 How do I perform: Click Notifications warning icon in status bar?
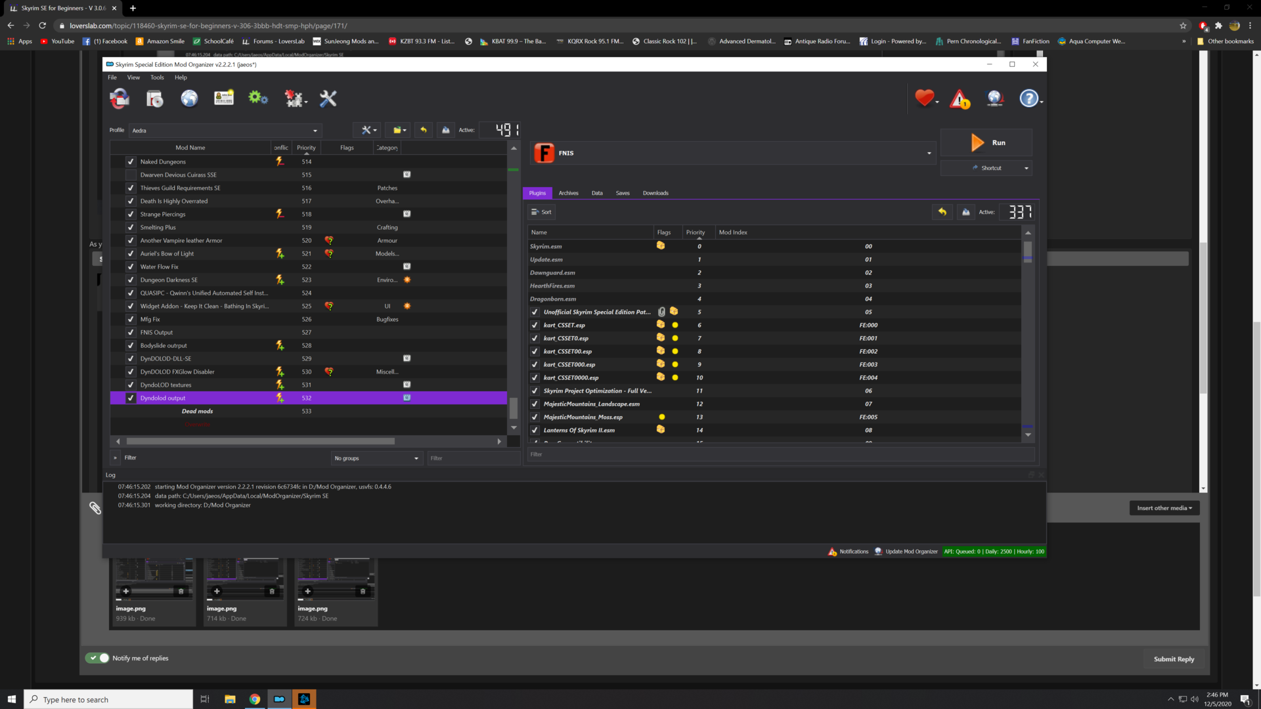click(833, 551)
